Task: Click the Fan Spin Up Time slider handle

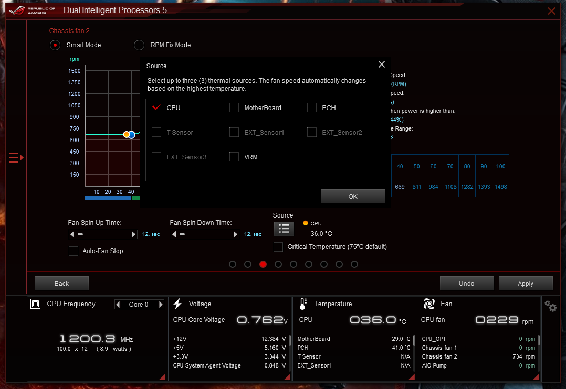Action: (80, 234)
